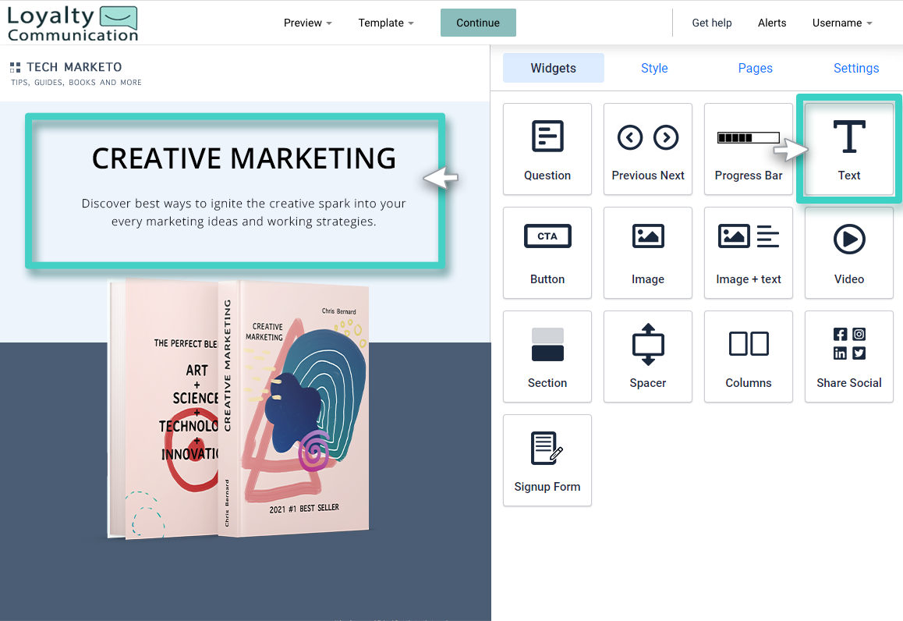Add a Columns layout widget
The width and height of the screenshot is (903, 621).
[748, 357]
